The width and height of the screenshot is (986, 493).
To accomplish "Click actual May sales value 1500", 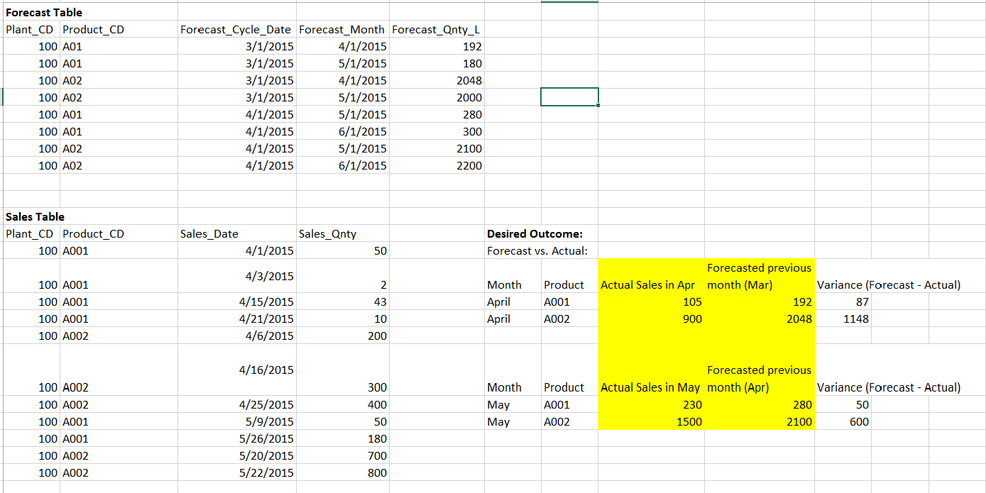I will [x=651, y=421].
